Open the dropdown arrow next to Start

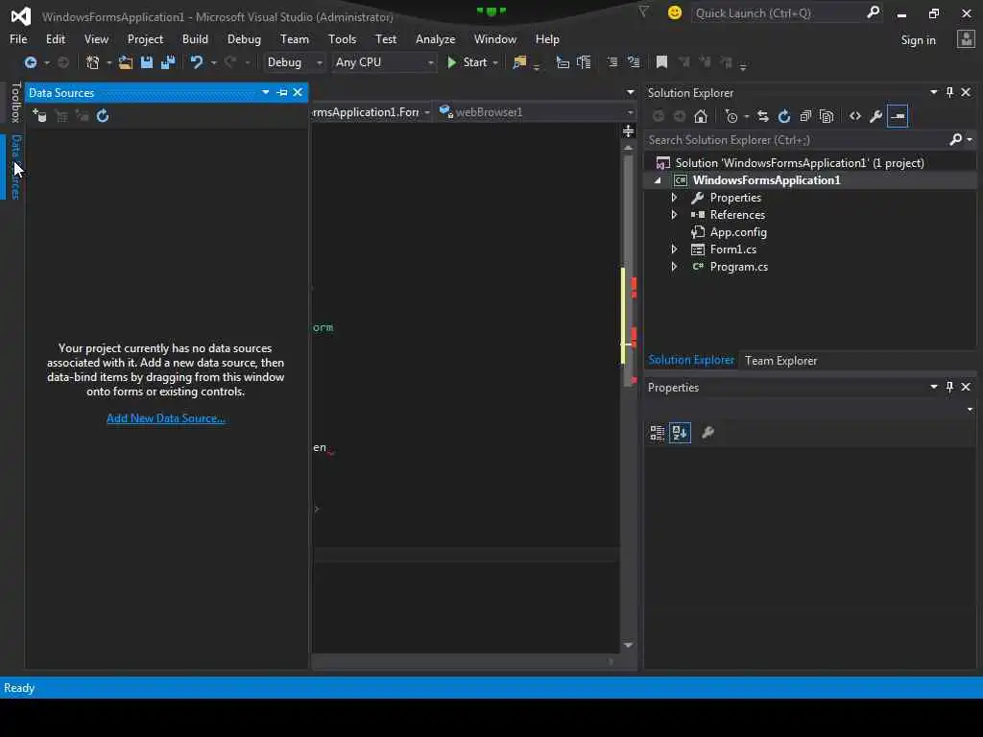[x=495, y=62]
